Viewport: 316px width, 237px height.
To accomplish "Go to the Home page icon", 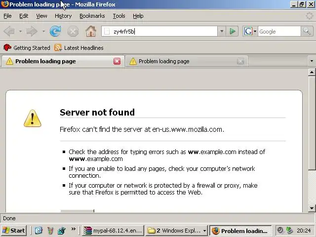I will pyautogui.click(x=91, y=31).
